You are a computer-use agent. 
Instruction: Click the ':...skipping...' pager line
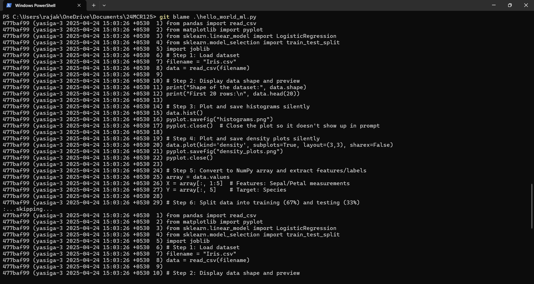pyautogui.click(x=28, y=209)
